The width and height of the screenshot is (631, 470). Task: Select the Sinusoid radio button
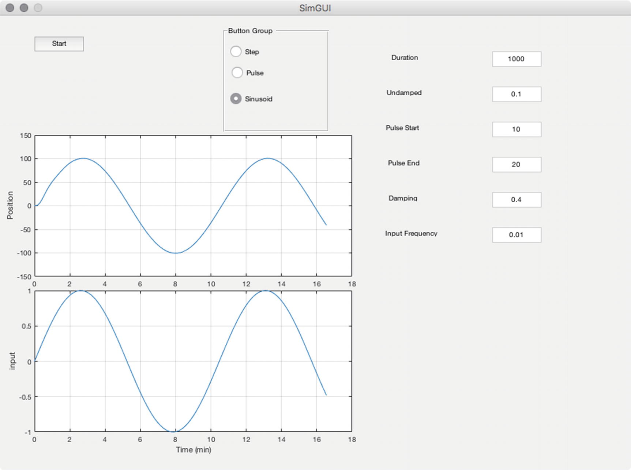pos(236,99)
